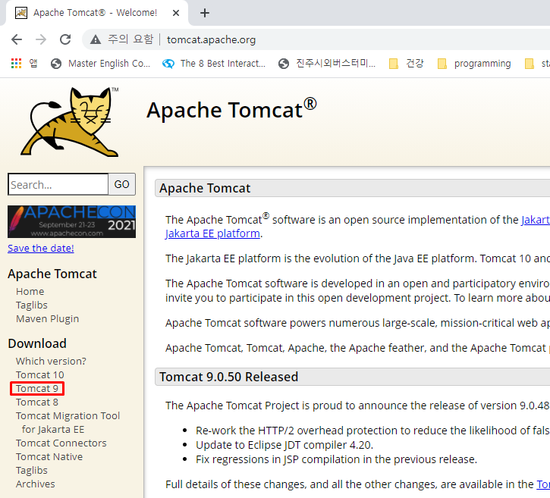Open the programming bookmark folder

(474, 64)
